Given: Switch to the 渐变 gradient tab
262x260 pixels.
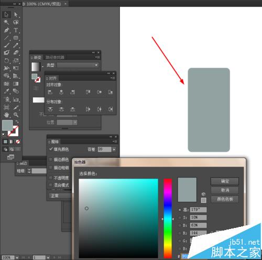Looking at the screenshot, I should [36, 57].
